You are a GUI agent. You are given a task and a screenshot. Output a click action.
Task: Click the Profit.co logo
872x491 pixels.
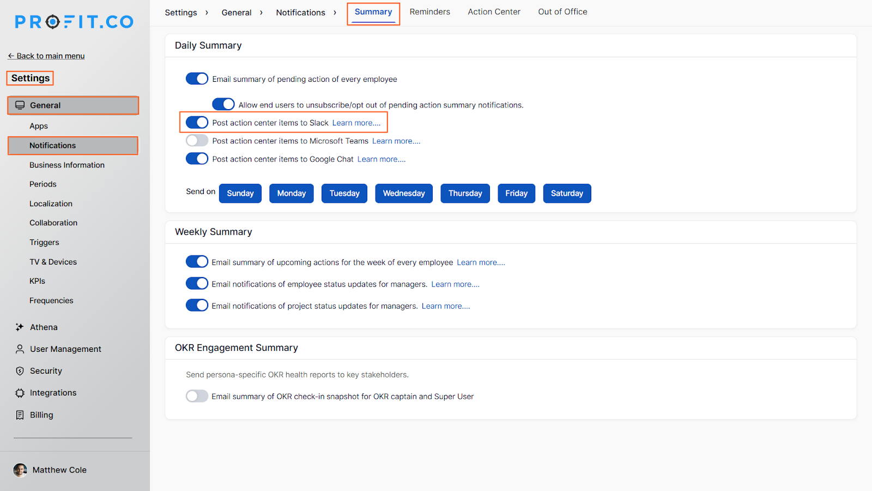74,22
